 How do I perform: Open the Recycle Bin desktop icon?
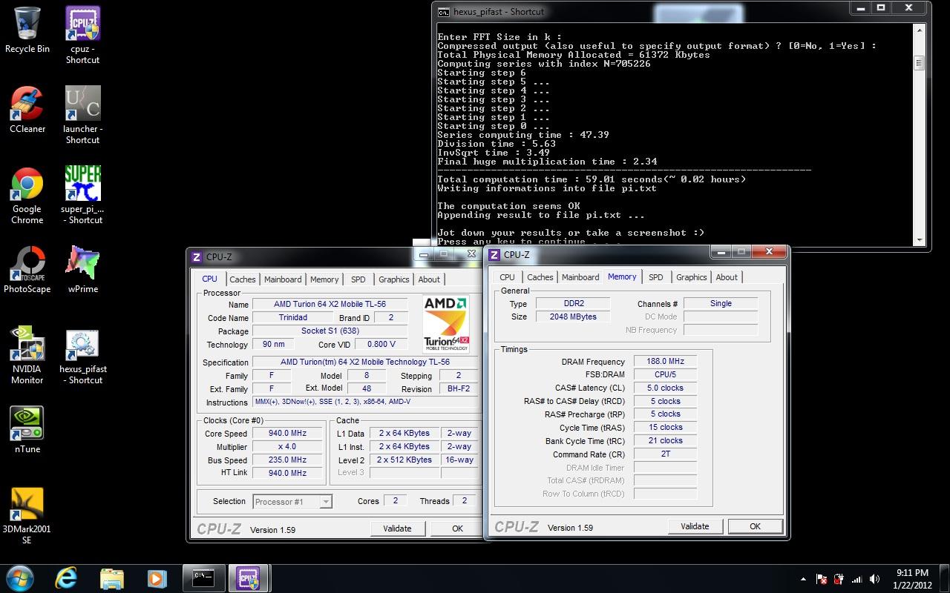27,30
